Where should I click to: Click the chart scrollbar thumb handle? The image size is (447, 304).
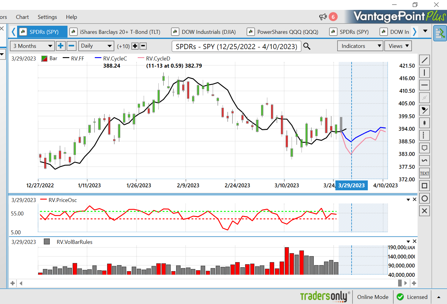tap(400, 283)
